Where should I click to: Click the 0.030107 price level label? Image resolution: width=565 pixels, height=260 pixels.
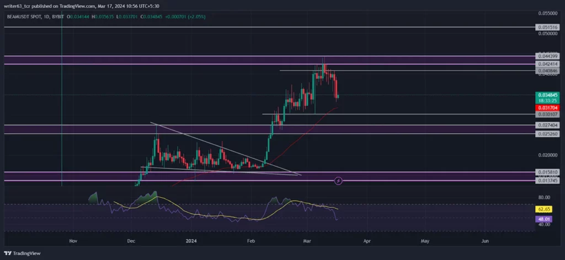pyautogui.click(x=547, y=115)
